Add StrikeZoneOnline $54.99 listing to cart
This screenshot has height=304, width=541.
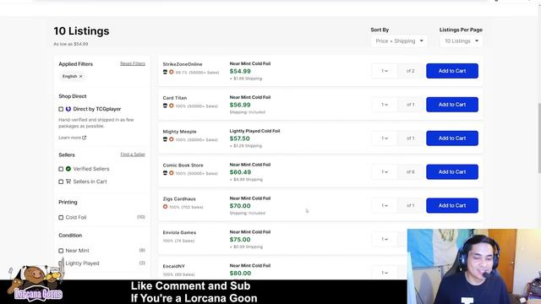point(452,71)
